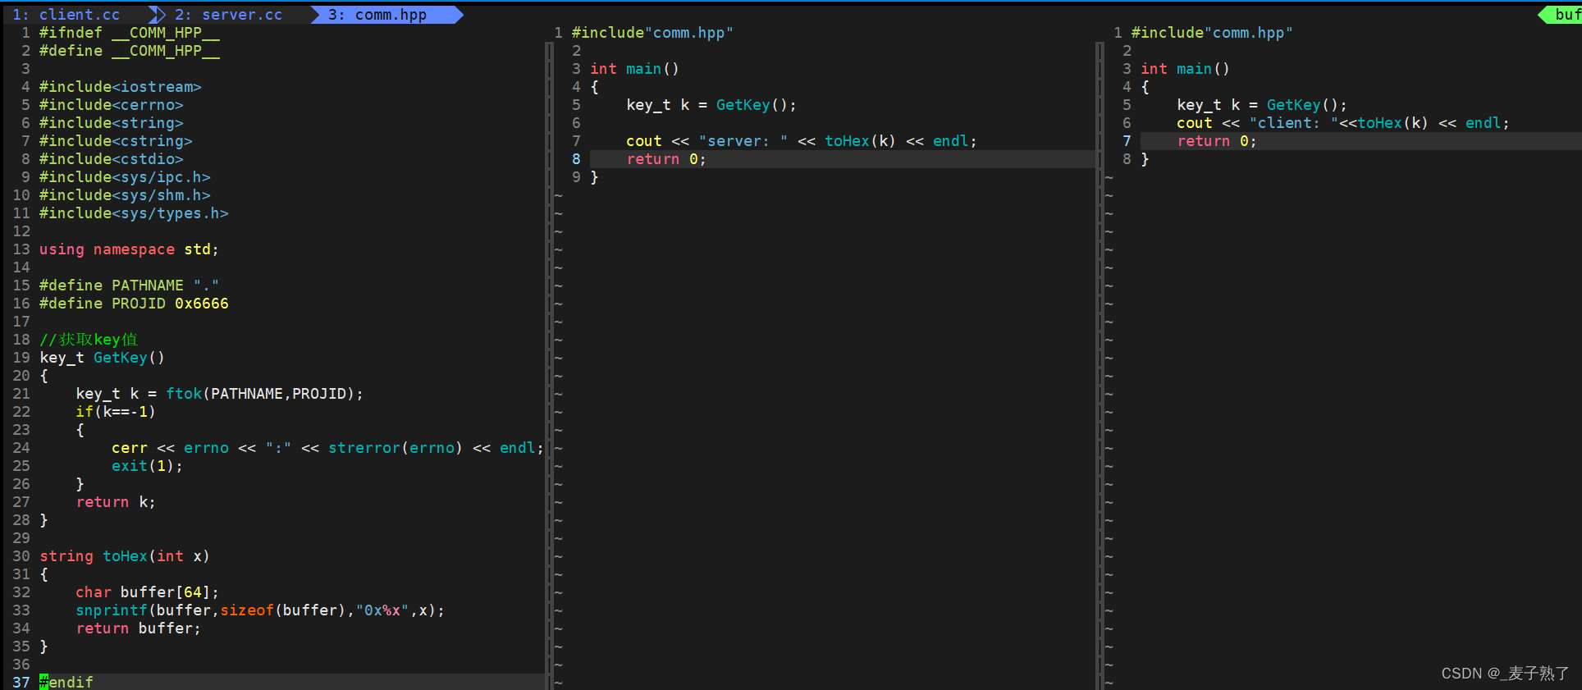Click the "#include<sys/shm.h>" line
1582x690 pixels.
(x=125, y=195)
